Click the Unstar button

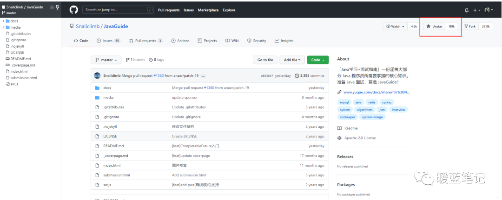[x=434, y=26]
